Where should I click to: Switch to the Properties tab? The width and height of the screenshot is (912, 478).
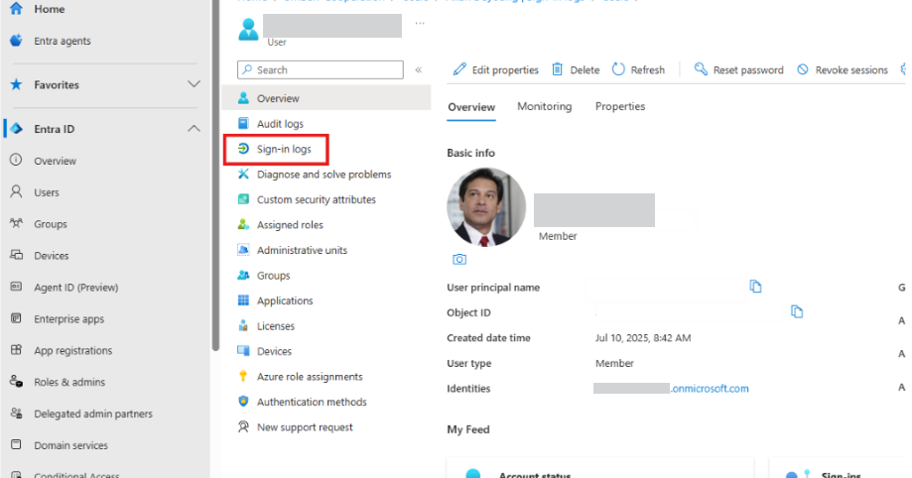[620, 106]
